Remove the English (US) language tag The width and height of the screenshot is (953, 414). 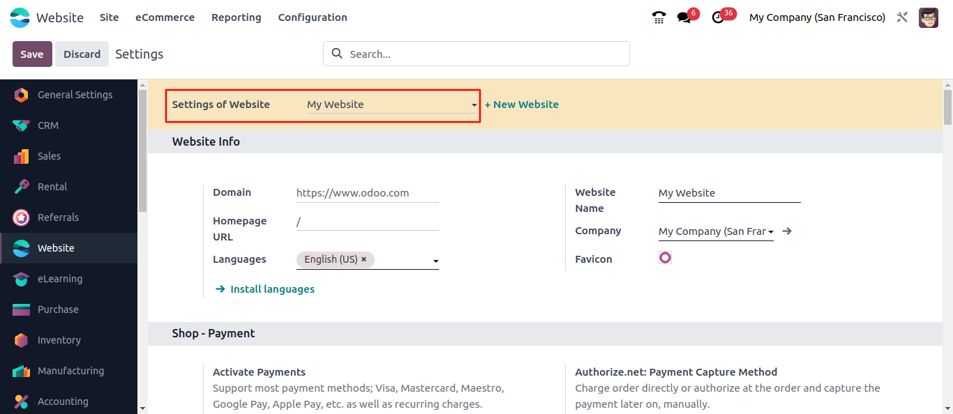click(363, 259)
